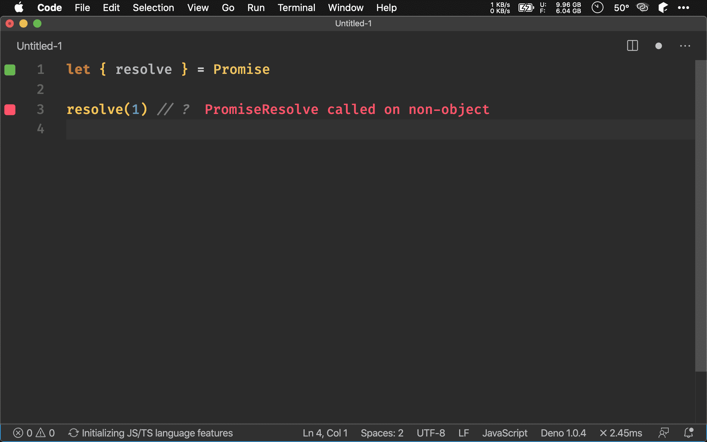707x442 pixels.
Task: Open the notifications bell in status bar
Action: click(689, 433)
